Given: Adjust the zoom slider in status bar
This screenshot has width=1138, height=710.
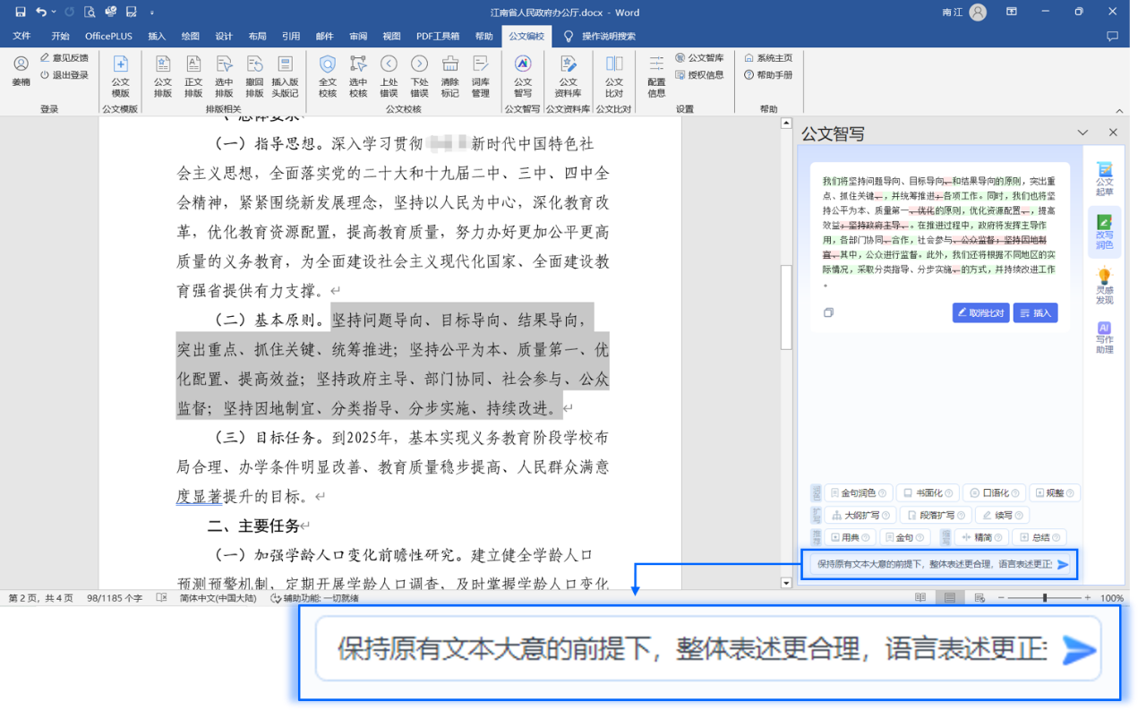Looking at the screenshot, I should coord(1045,598).
